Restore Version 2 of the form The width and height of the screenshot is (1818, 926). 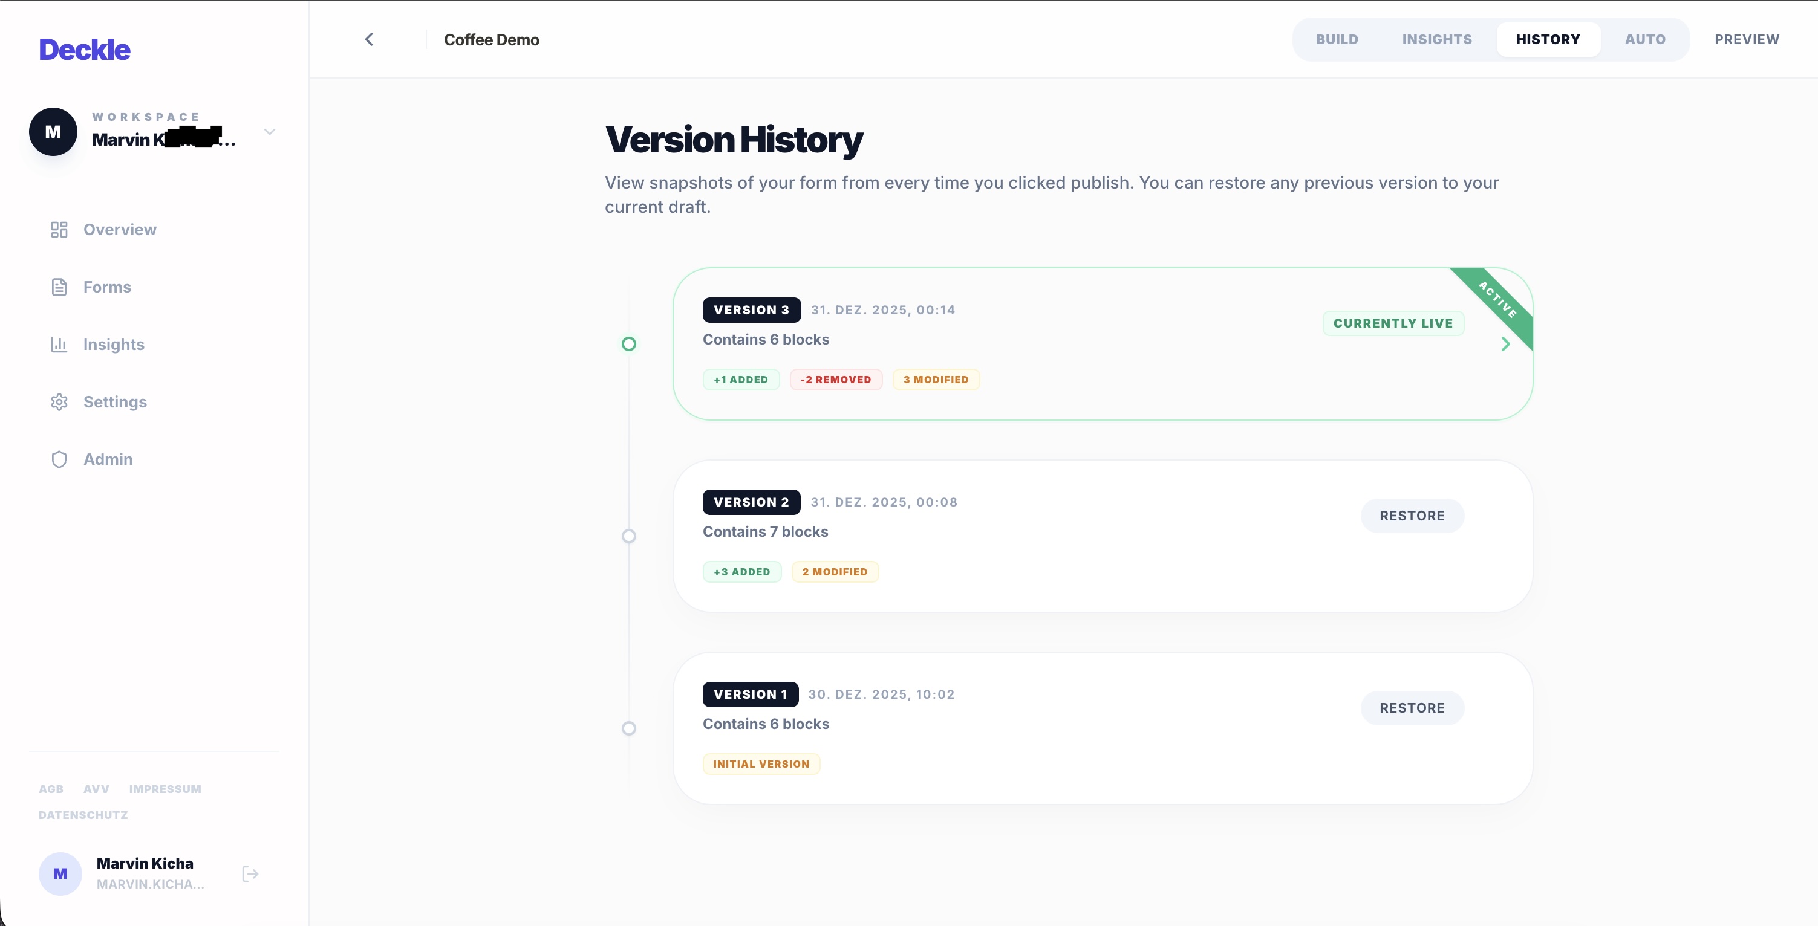(x=1412, y=516)
